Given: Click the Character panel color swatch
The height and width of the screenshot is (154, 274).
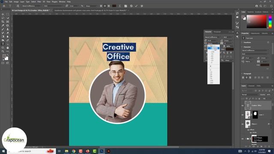Looking at the screenshot, I should click(x=229, y=50).
